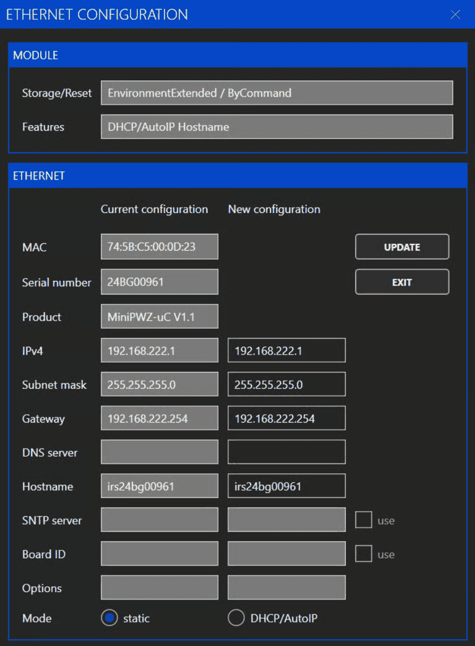Click the current Options field
Screen dimensions: 475x646
pos(160,587)
